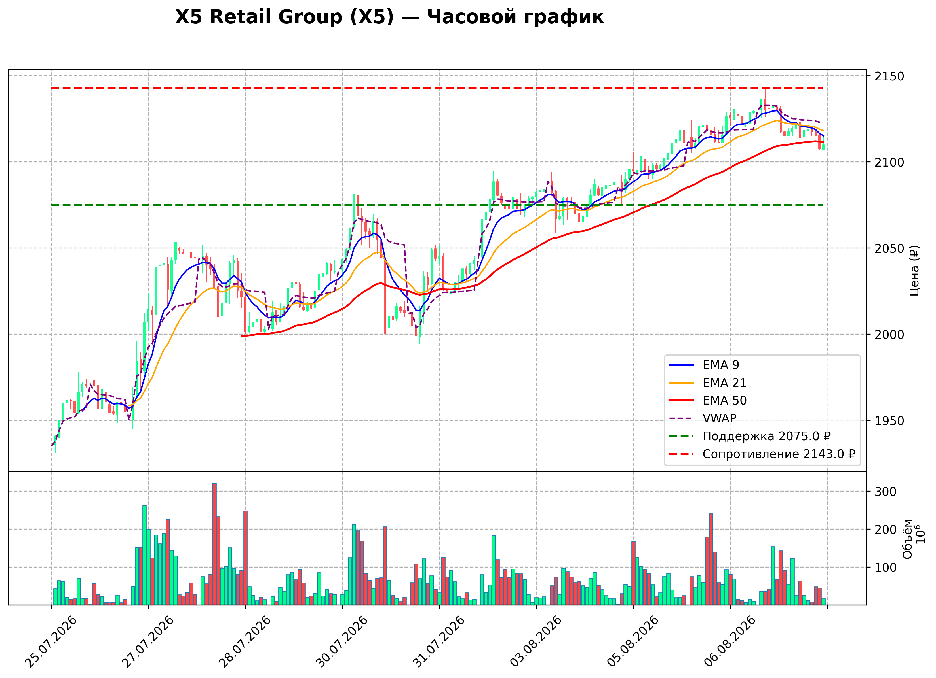This screenshot has width=936, height=678.
Task: Click the purple dashed VWAP legend line sample
Action: (x=681, y=418)
